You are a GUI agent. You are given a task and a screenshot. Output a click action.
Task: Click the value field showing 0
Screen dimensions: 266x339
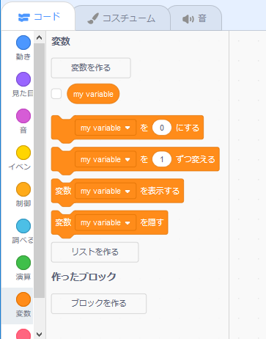coord(162,128)
